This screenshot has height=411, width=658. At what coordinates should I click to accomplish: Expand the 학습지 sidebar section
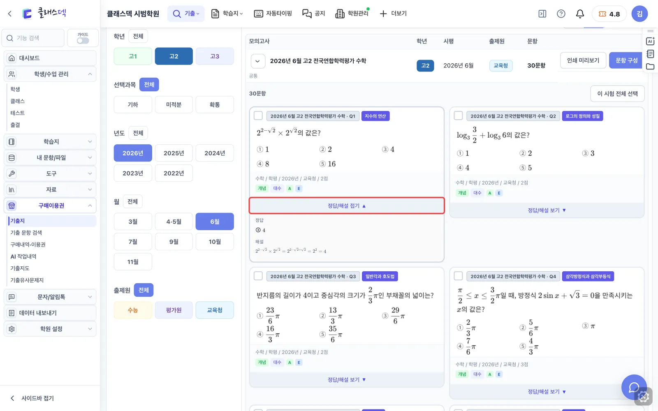click(50, 141)
